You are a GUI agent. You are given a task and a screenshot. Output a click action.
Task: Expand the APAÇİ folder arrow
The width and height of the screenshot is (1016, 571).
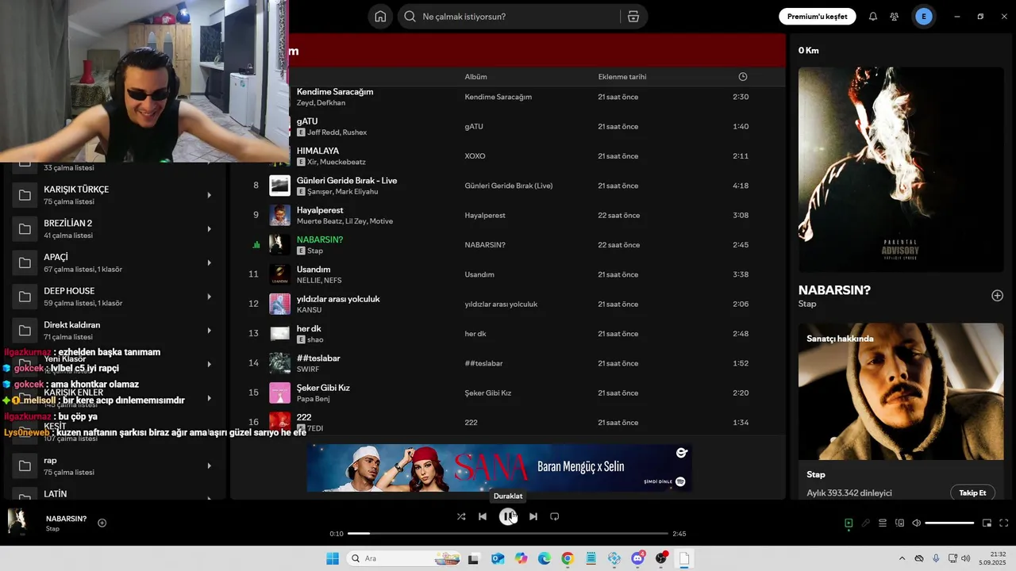(x=210, y=263)
